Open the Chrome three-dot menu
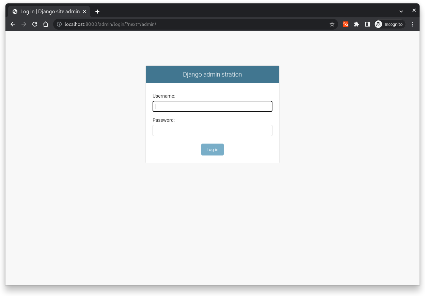Screen dimensions: 425x296 (x=412, y=24)
